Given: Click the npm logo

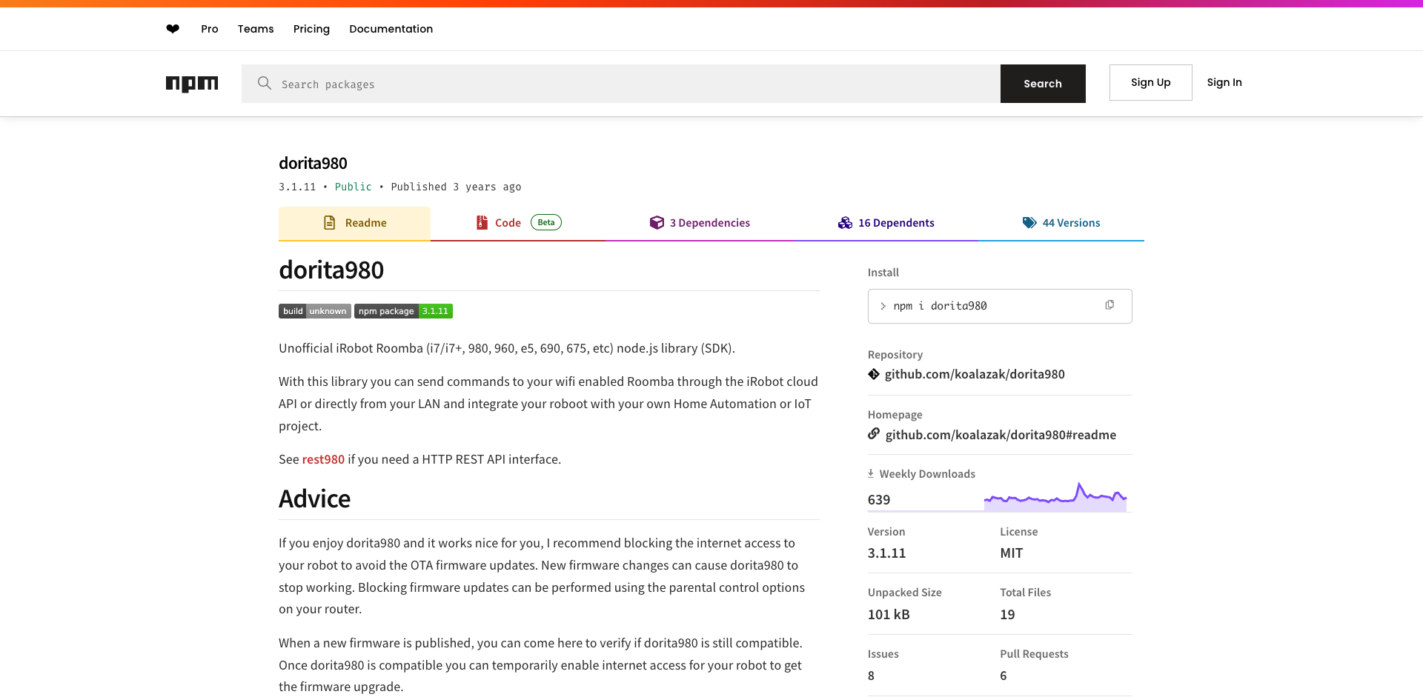Looking at the screenshot, I should [x=192, y=84].
